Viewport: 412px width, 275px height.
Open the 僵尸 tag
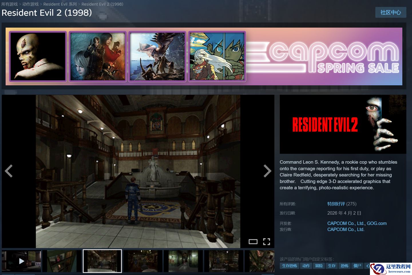357,266
